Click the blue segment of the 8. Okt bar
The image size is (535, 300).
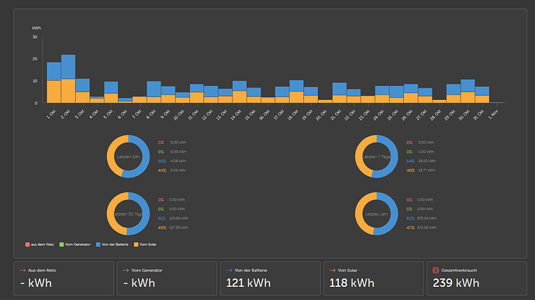click(x=154, y=89)
